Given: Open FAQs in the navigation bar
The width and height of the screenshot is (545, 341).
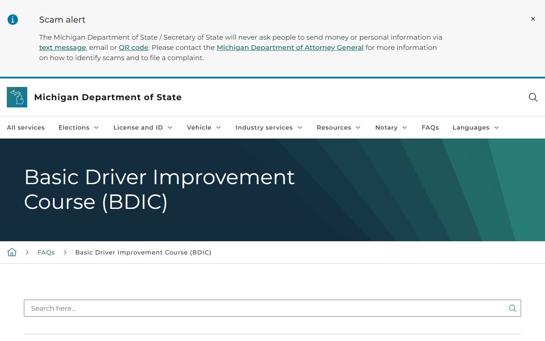Looking at the screenshot, I should coord(430,127).
